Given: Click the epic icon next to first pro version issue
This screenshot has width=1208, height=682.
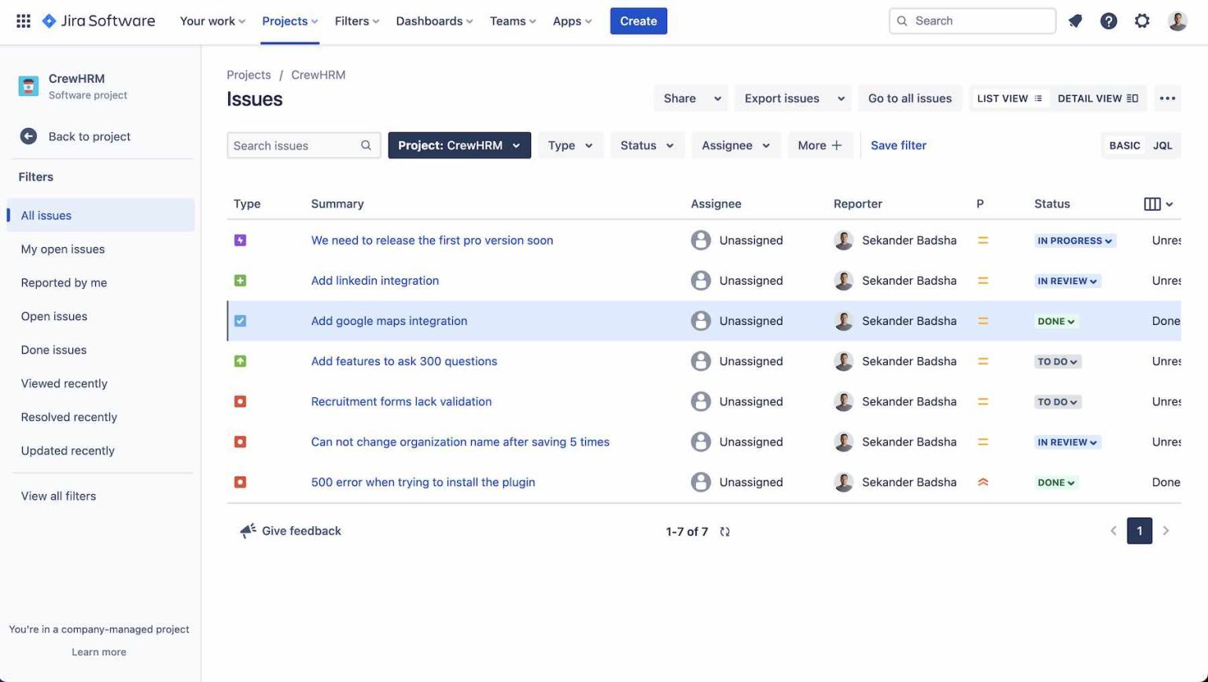Looking at the screenshot, I should [240, 240].
